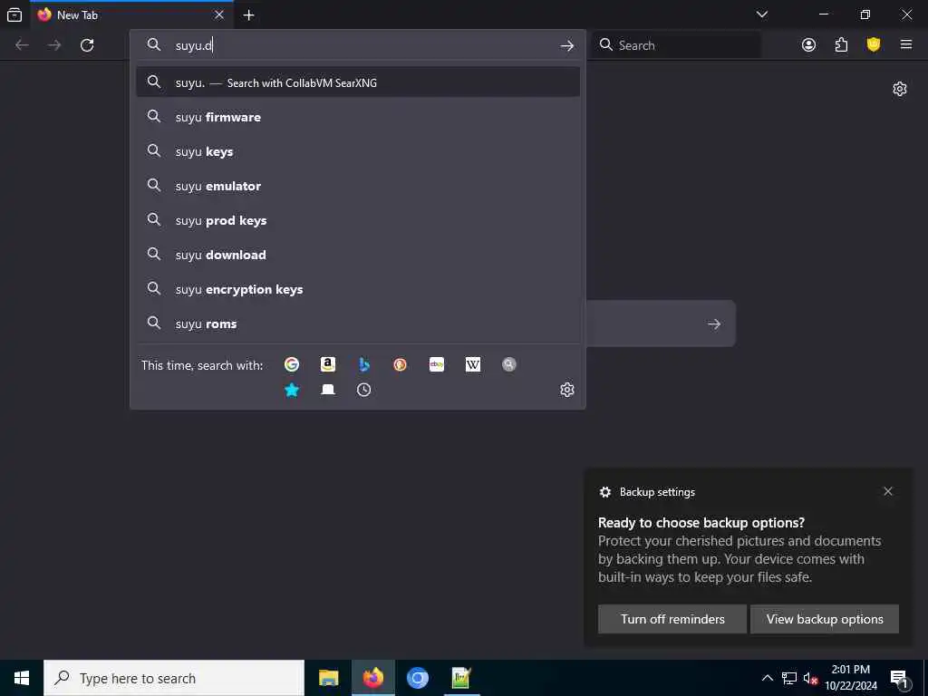
Task: Open the green notepad app in taskbar
Action: coord(461,678)
